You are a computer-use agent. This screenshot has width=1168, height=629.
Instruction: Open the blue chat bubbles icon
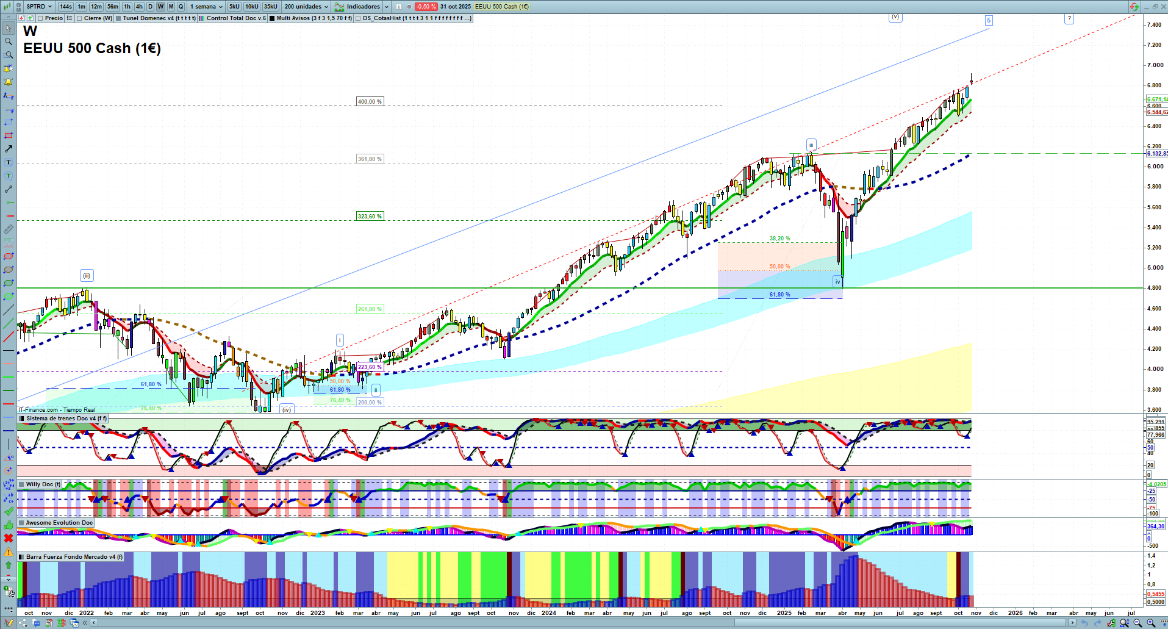pos(36,623)
